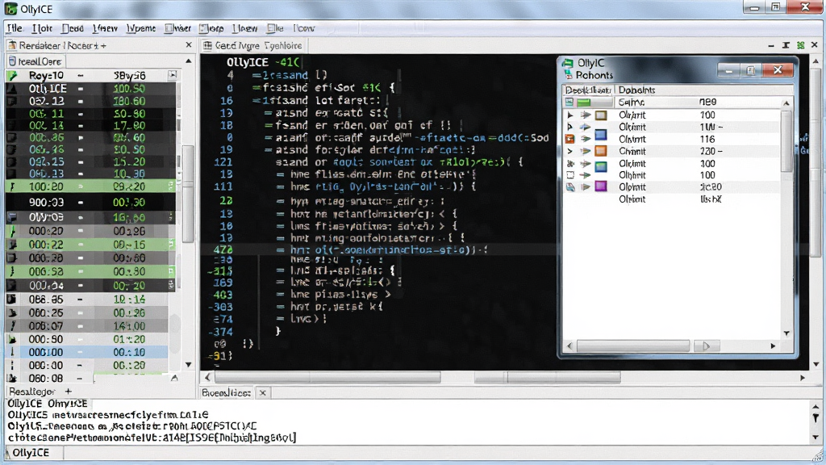Tick the empty checkbox in the popup list
Viewport: 826px width, 465px height.
point(570,175)
